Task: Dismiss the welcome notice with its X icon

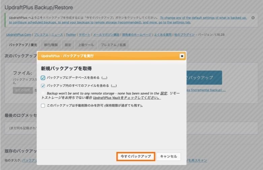Action: coord(253,18)
